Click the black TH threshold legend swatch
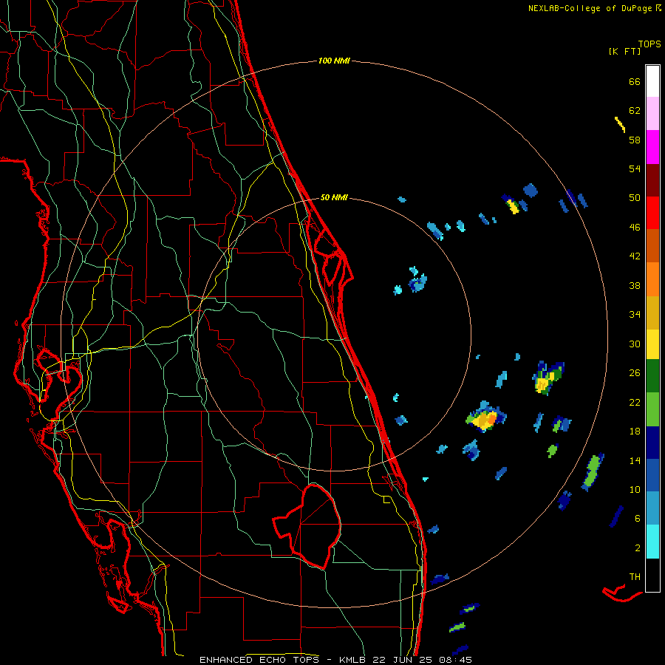The image size is (665, 665). click(652, 575)
